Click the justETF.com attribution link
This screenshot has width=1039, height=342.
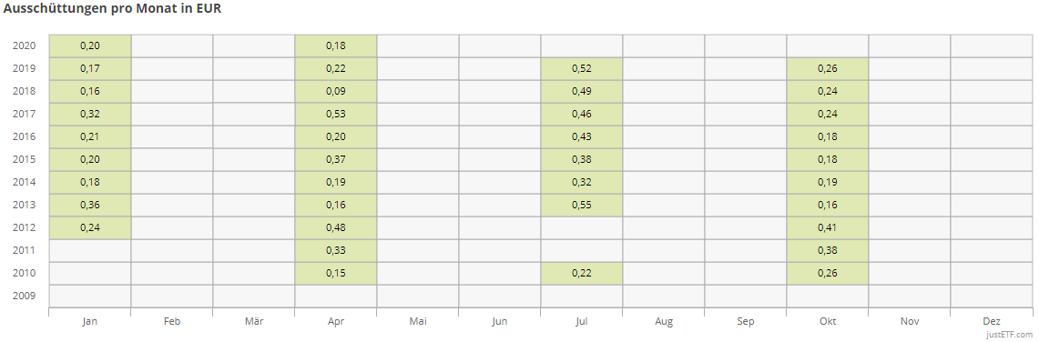[1009, 335]
